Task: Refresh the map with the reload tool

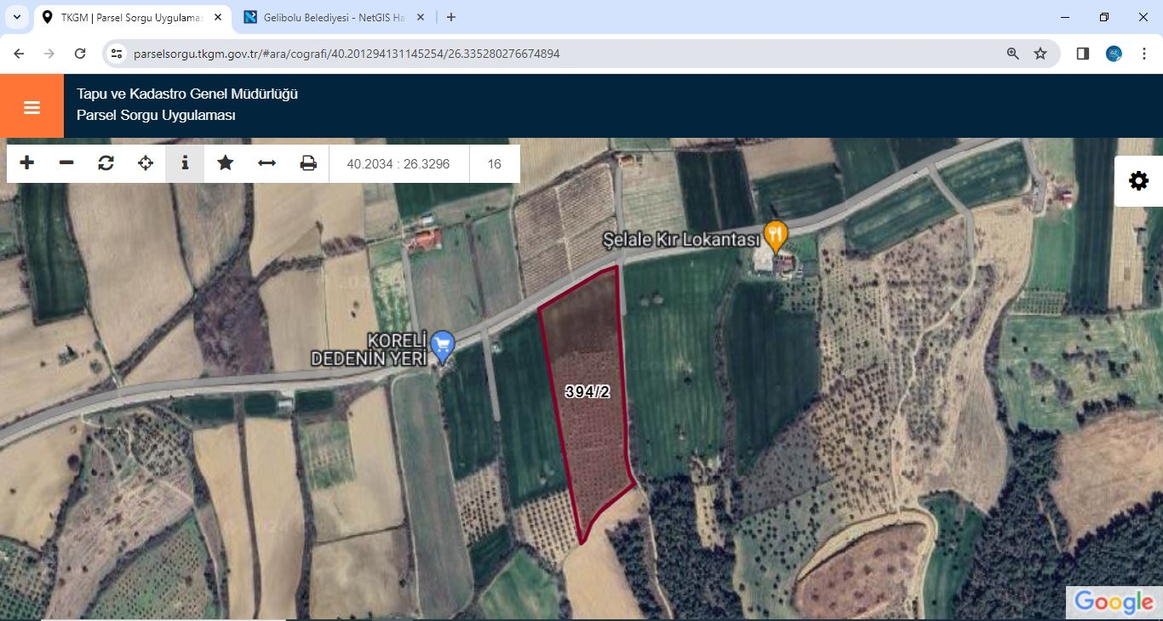Action: coord(106,162)
